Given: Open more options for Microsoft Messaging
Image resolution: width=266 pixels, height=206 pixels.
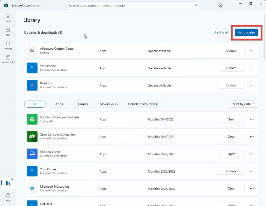Looking at the screenshot, I should click(252, 189).
